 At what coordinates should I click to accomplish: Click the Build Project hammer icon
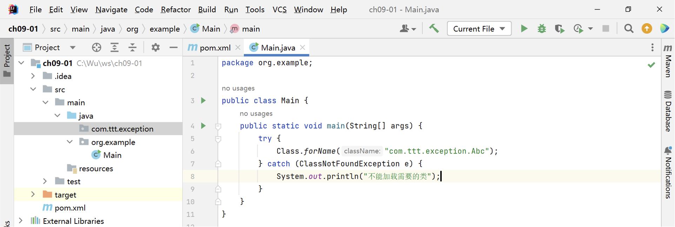434,29
